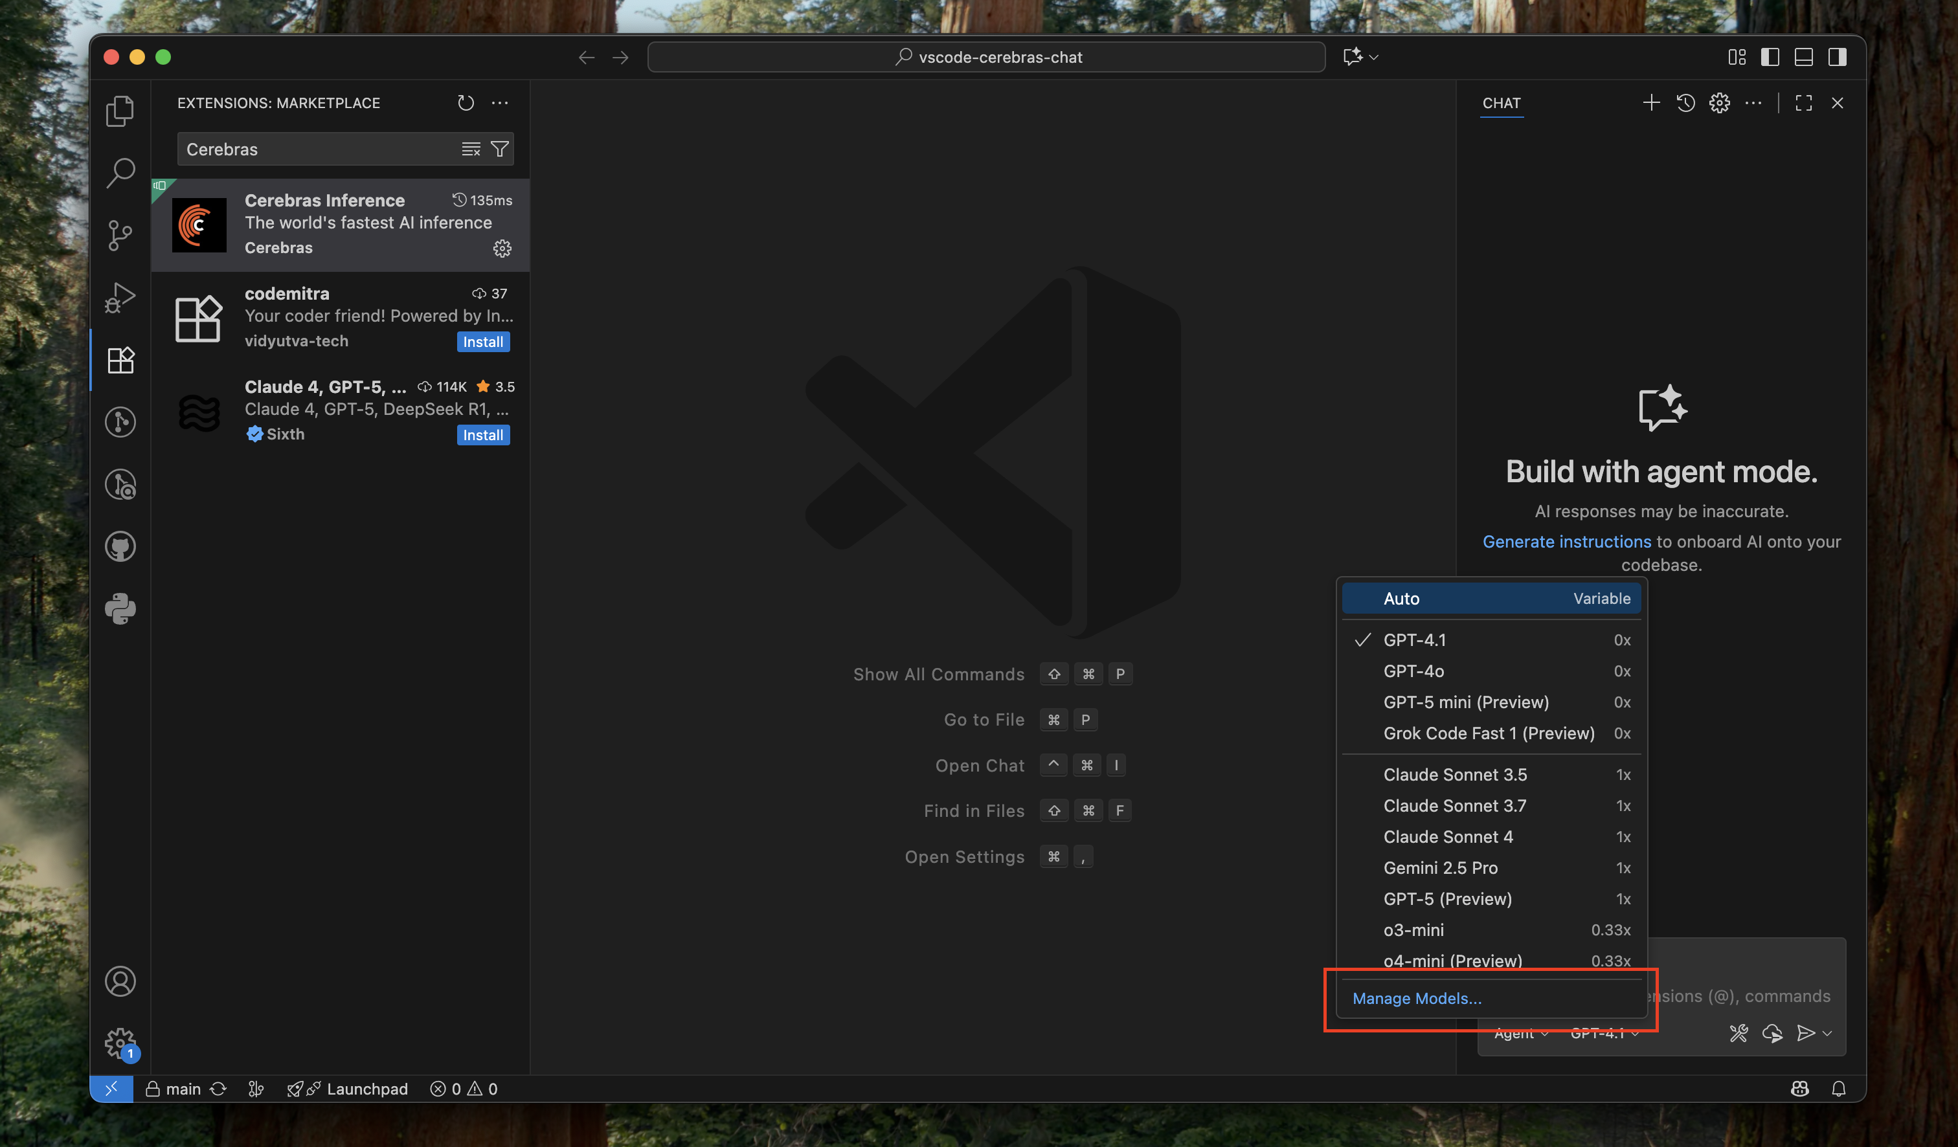Refresh the extensions marketplace list
Screen dimensions: 1958x1147
click(466, 102)
